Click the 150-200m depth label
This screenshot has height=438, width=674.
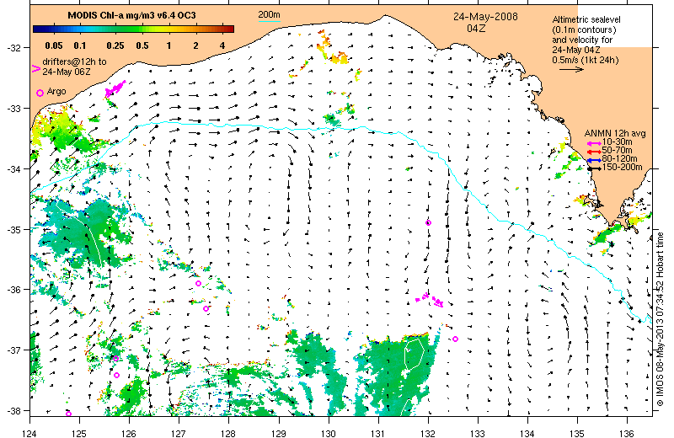(622, 168)
